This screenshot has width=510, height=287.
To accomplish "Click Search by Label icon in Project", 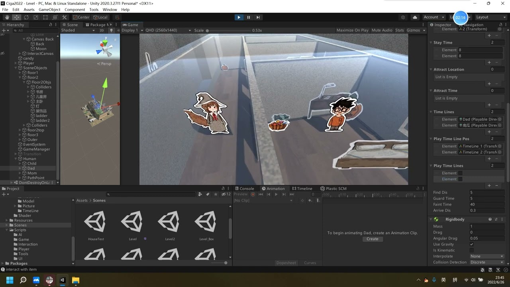I will (208, 194).
